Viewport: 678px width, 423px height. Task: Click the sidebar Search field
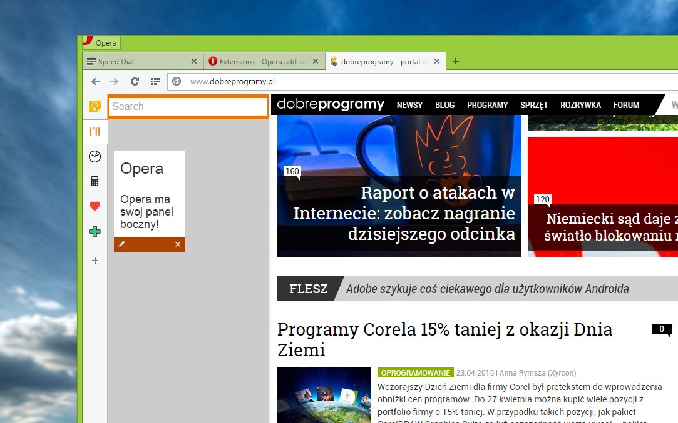pos(188,106)
